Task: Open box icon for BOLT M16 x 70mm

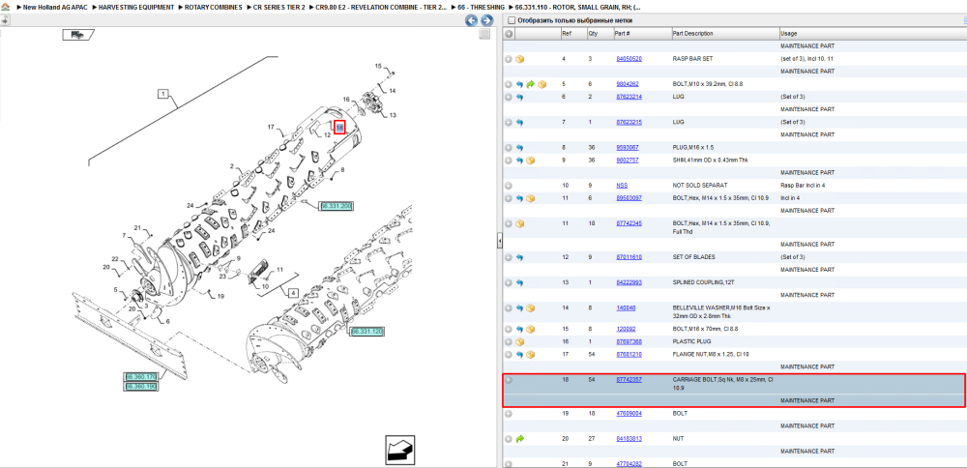Action: tap(530, 330)
